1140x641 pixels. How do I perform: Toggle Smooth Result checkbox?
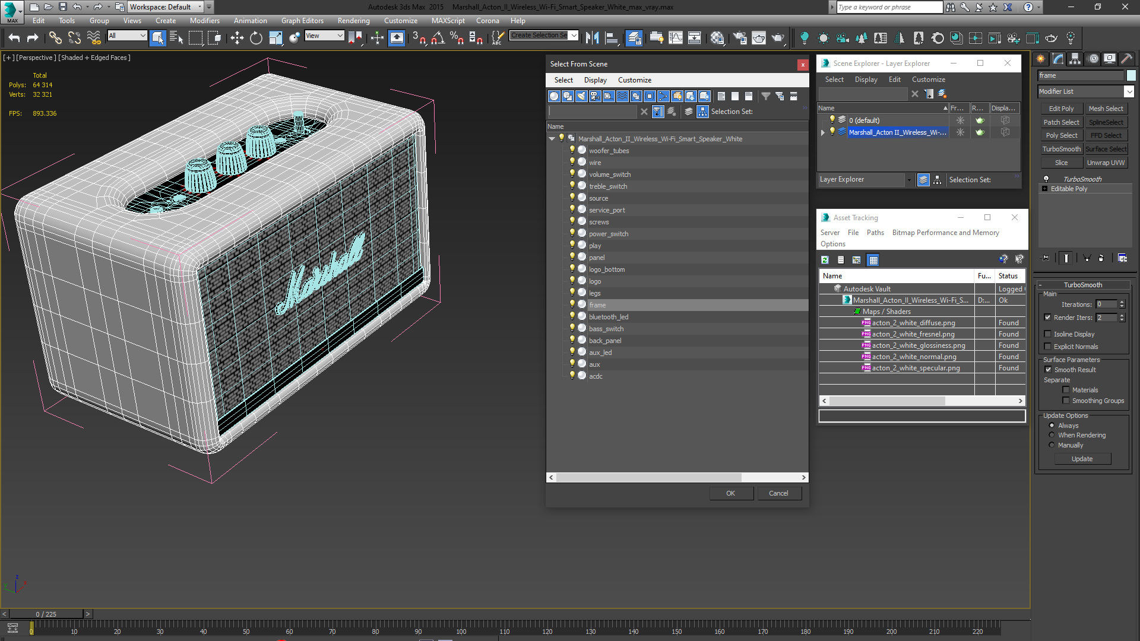(x=1049, y=370)
